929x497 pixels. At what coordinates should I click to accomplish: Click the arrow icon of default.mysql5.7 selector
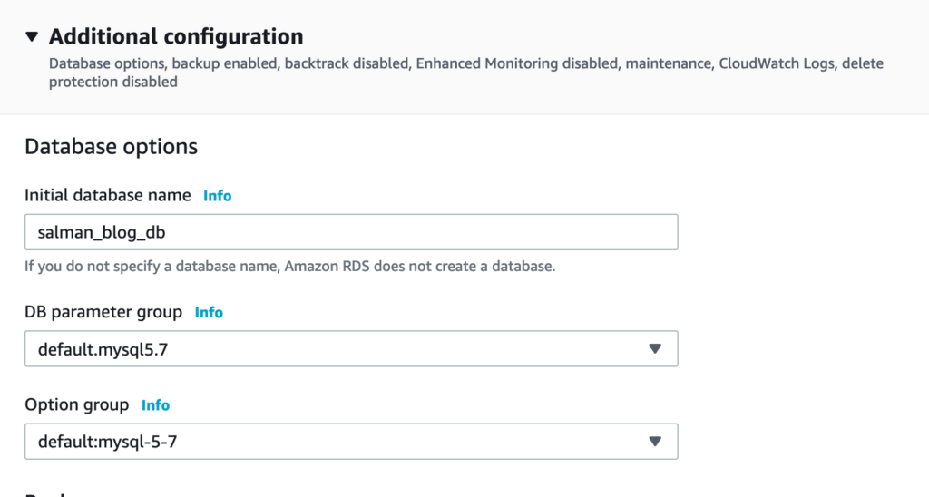pyautogui.click(x=655, y=349)
